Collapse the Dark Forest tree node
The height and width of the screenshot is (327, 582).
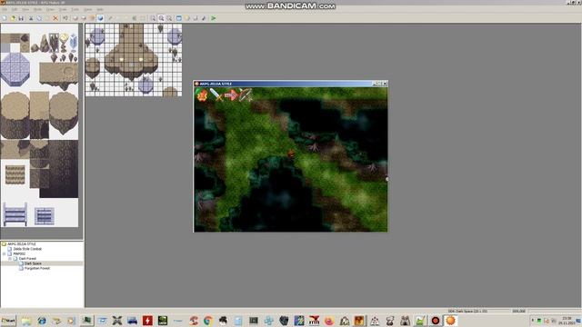pyautogui.click(x=10, y=258)
